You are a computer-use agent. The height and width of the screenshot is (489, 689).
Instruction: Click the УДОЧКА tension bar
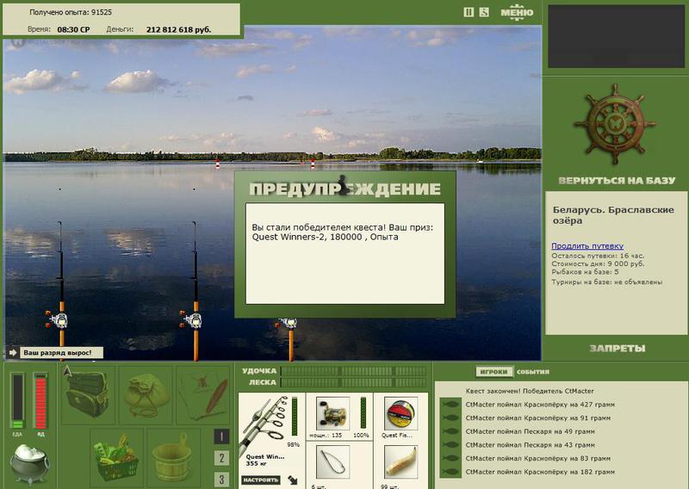click(354, 371)
